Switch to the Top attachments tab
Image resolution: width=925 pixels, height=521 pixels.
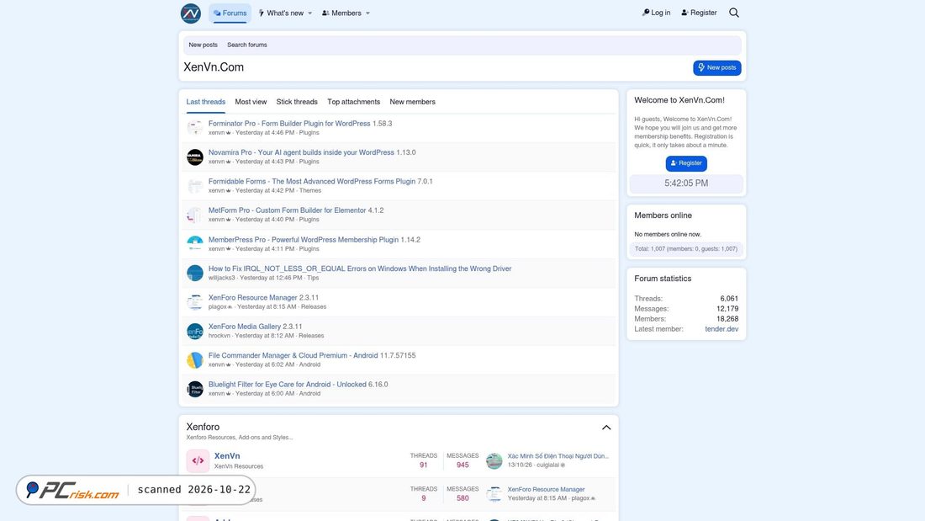click(353, 102)
